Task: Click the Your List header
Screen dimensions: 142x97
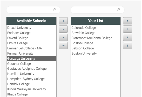Action: tap(96, 21)
